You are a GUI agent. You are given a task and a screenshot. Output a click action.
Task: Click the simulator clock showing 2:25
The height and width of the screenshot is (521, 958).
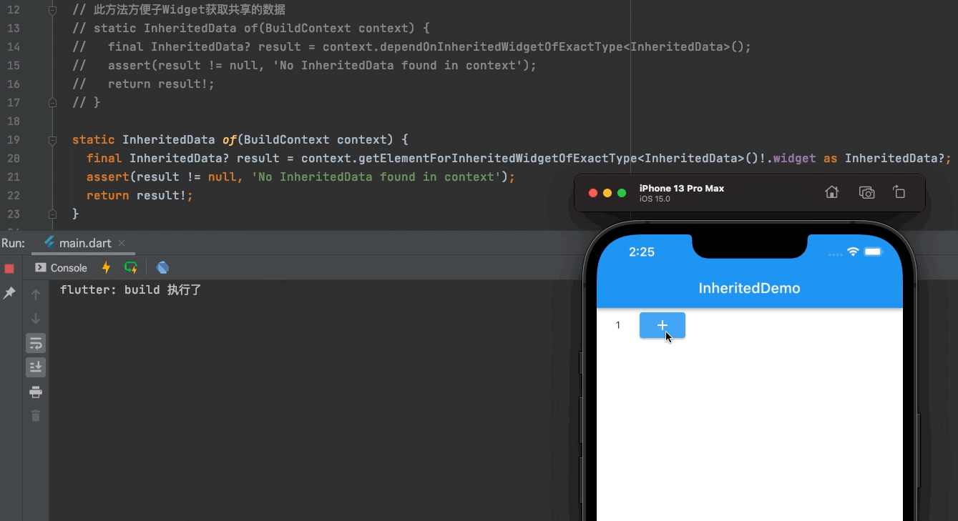[x=642, y=252]
